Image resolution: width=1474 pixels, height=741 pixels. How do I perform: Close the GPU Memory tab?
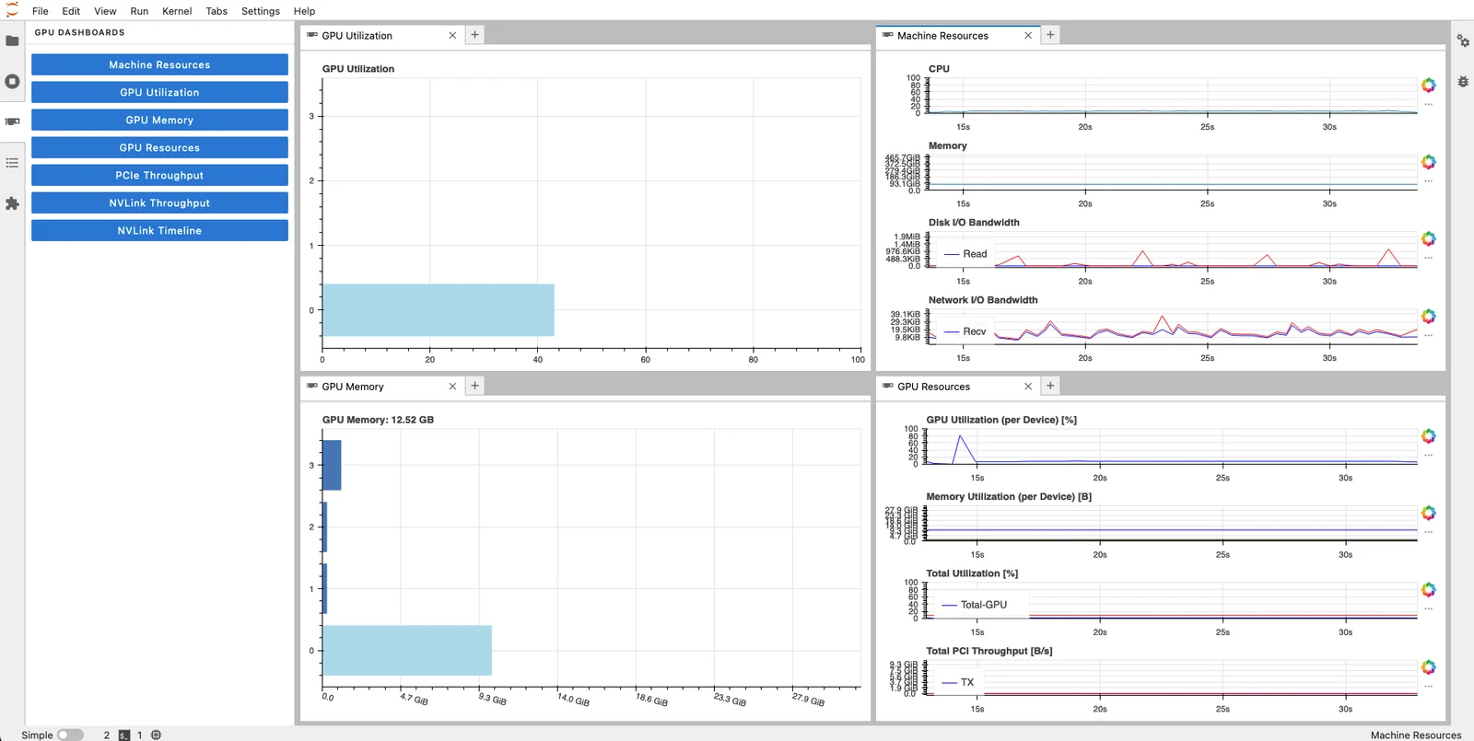452,387
